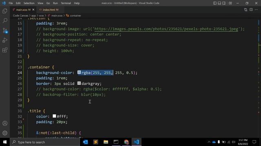Screen dimensions: 261x146
Task: Open the Edit menu
Action: pyautogui.click(x=18, y=3)
